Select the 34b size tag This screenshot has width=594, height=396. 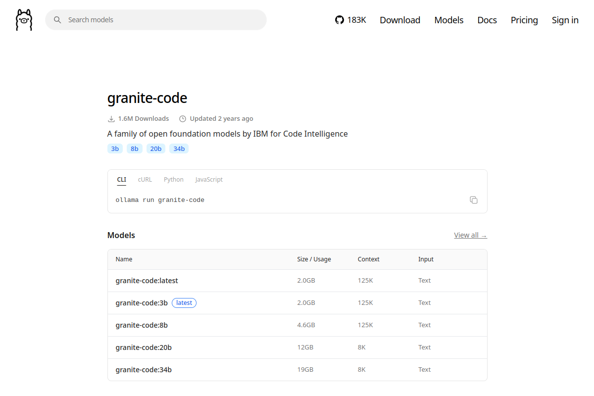pos(179,148)
